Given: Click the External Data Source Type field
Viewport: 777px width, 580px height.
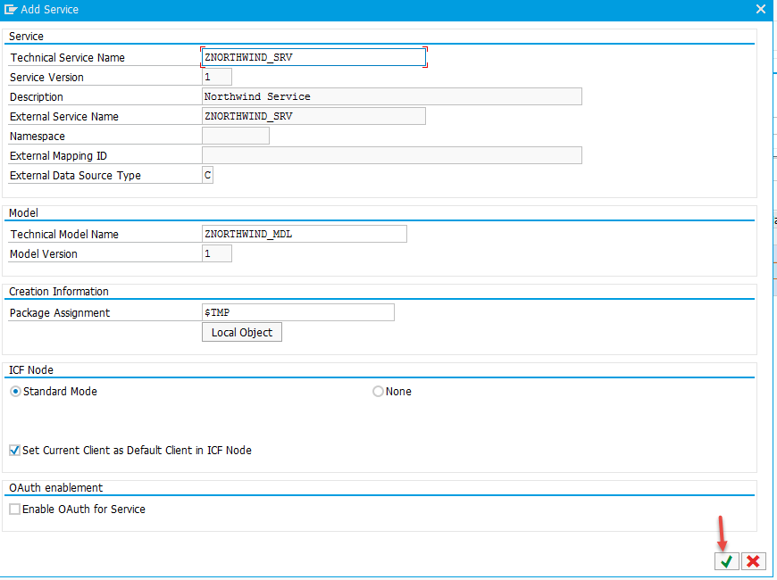Looking at the screenshot, I should coord(208,175).
